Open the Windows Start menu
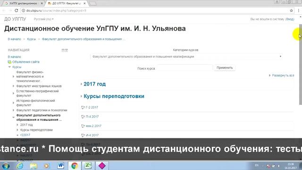The image size is (302, 170). [x=6, y=166]
